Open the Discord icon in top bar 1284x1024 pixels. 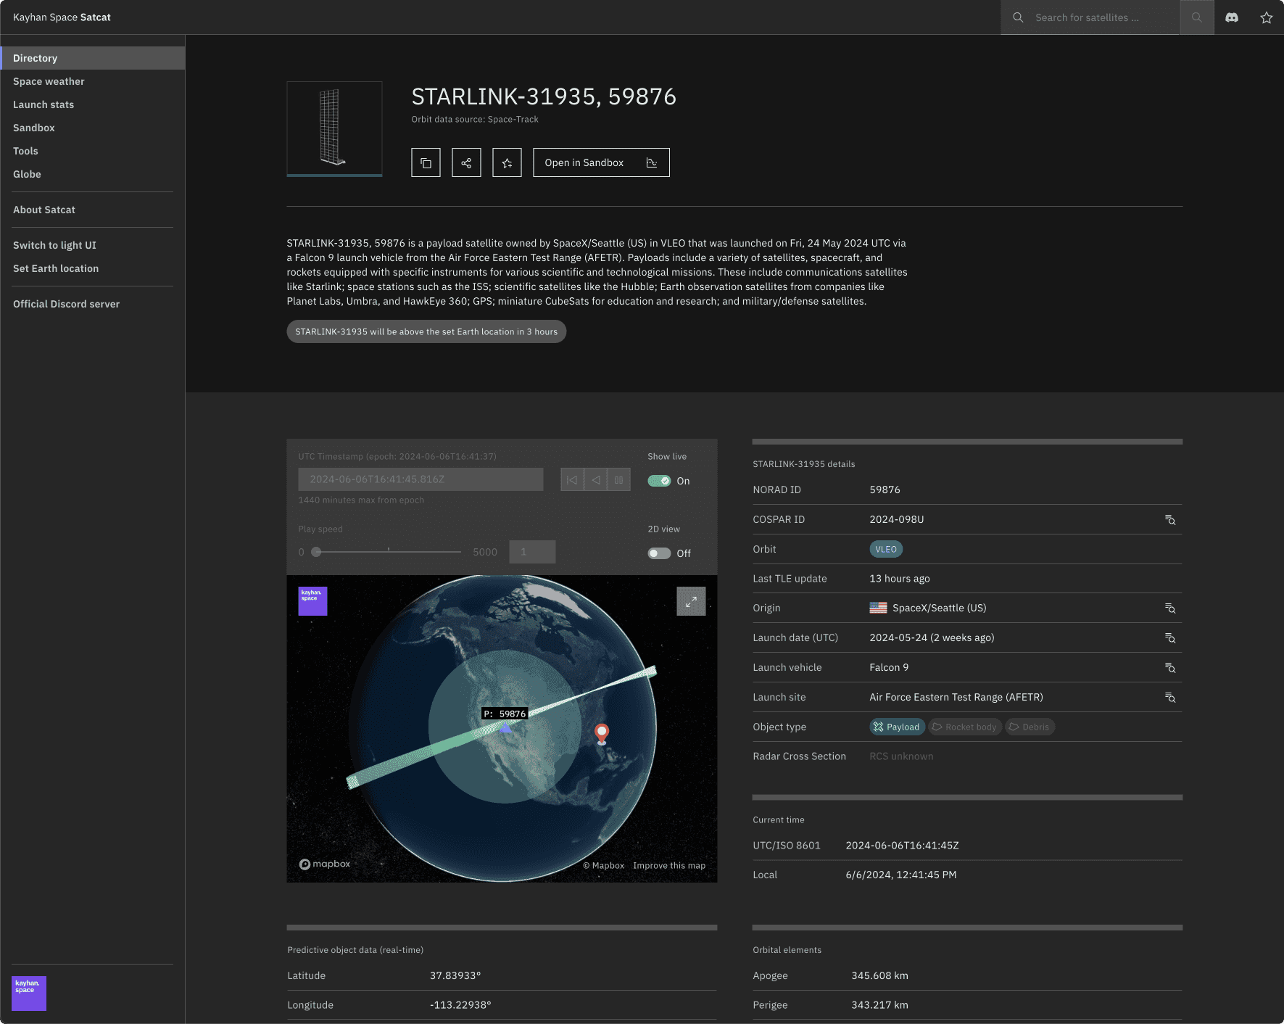(x=1231, y=17)
